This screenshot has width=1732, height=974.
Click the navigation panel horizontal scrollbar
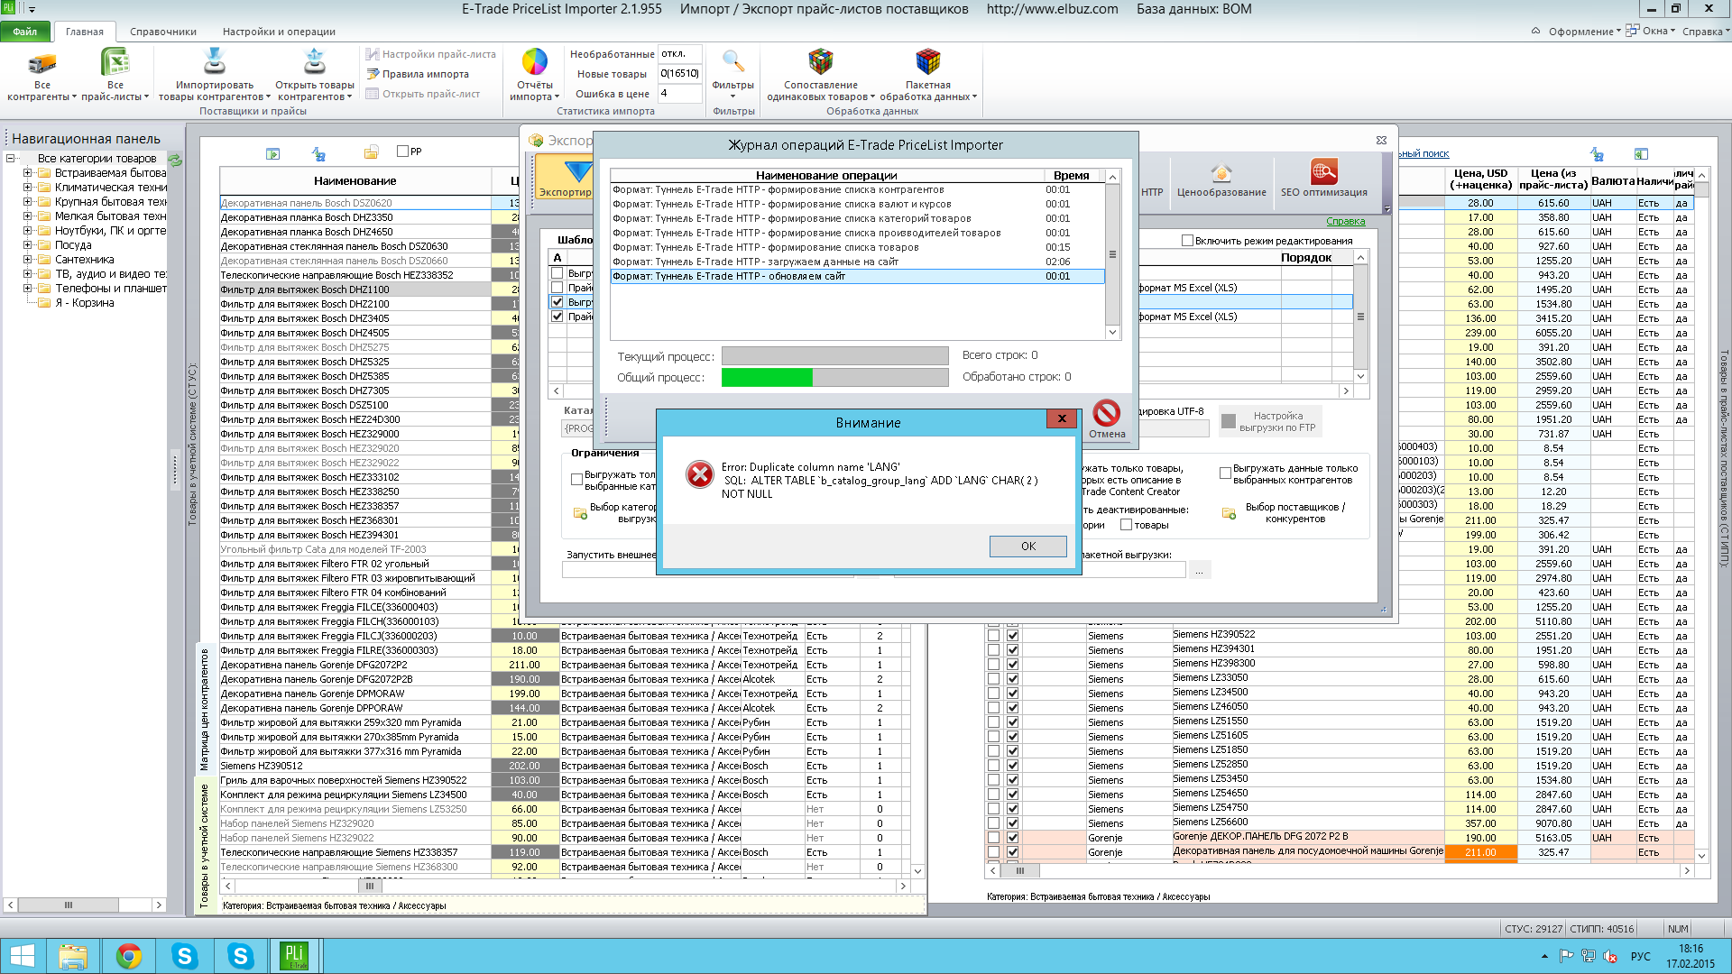pos(85,905)
